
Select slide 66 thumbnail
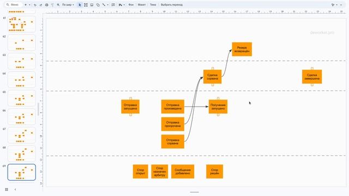(22, 117)
